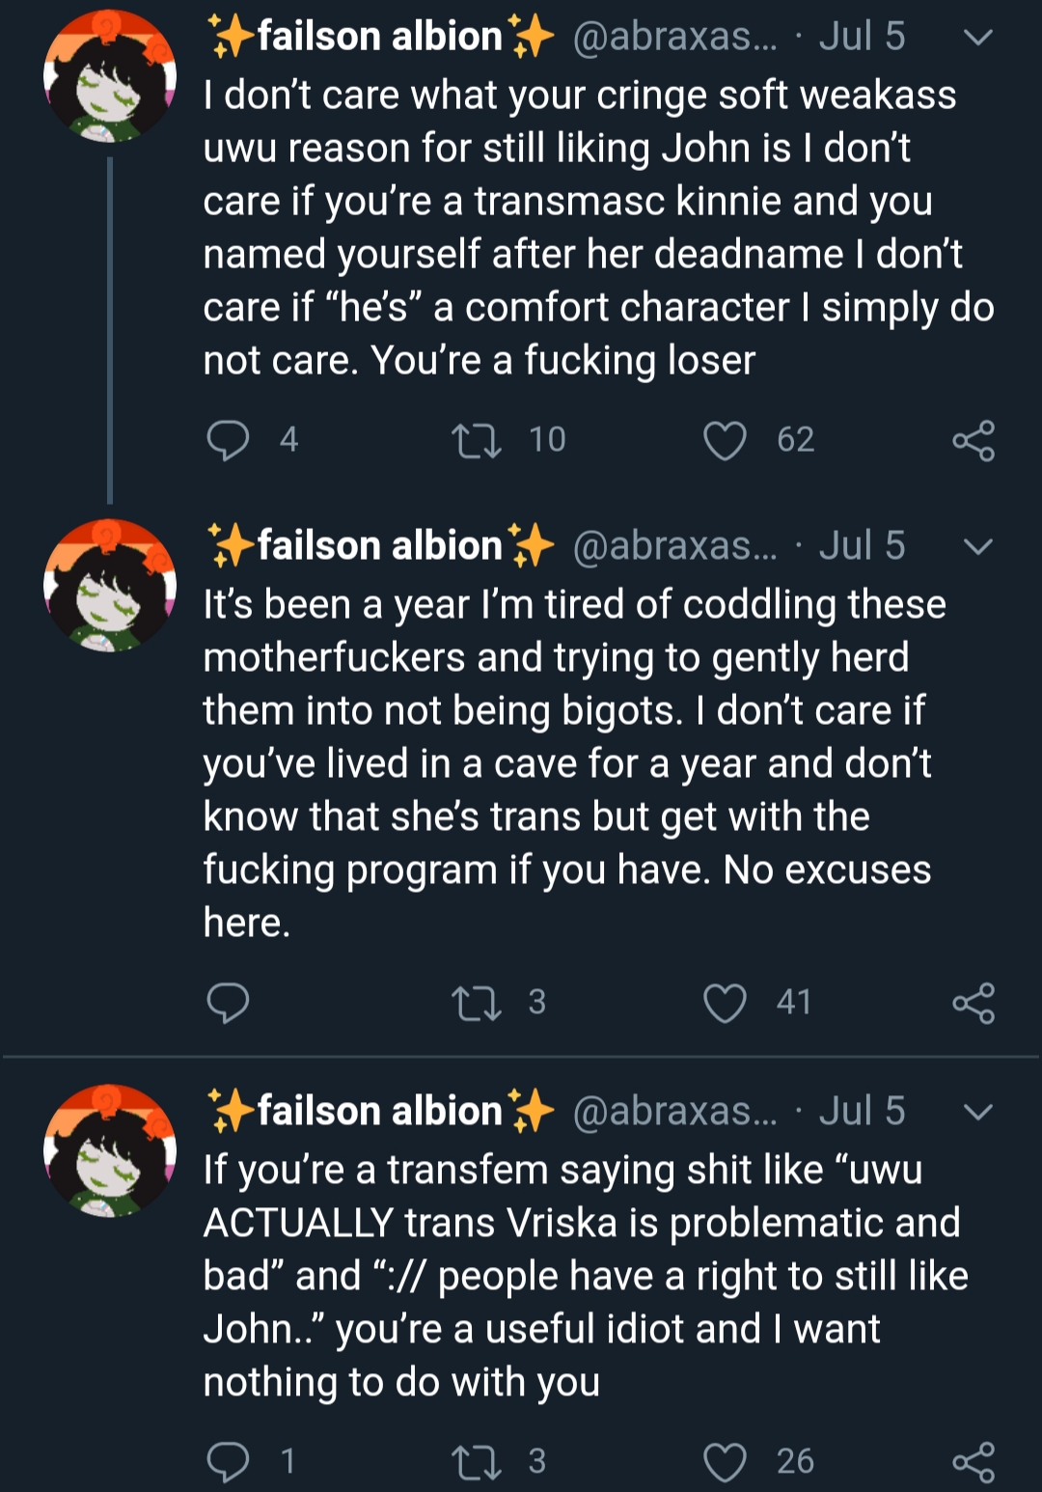Viewport: 1042px width, 1492px height.
Task: Open failson albion's name on the first tweet
Action: (x=380, y=37)
